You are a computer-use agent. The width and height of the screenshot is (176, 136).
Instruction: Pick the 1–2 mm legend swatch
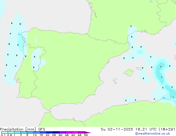click(17, 132)
